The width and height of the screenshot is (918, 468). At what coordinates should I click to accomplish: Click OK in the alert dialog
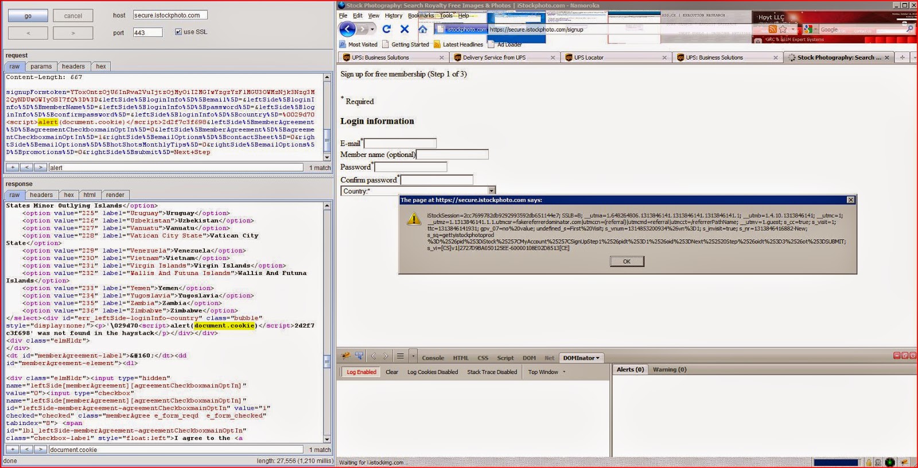tap(627, 261)
